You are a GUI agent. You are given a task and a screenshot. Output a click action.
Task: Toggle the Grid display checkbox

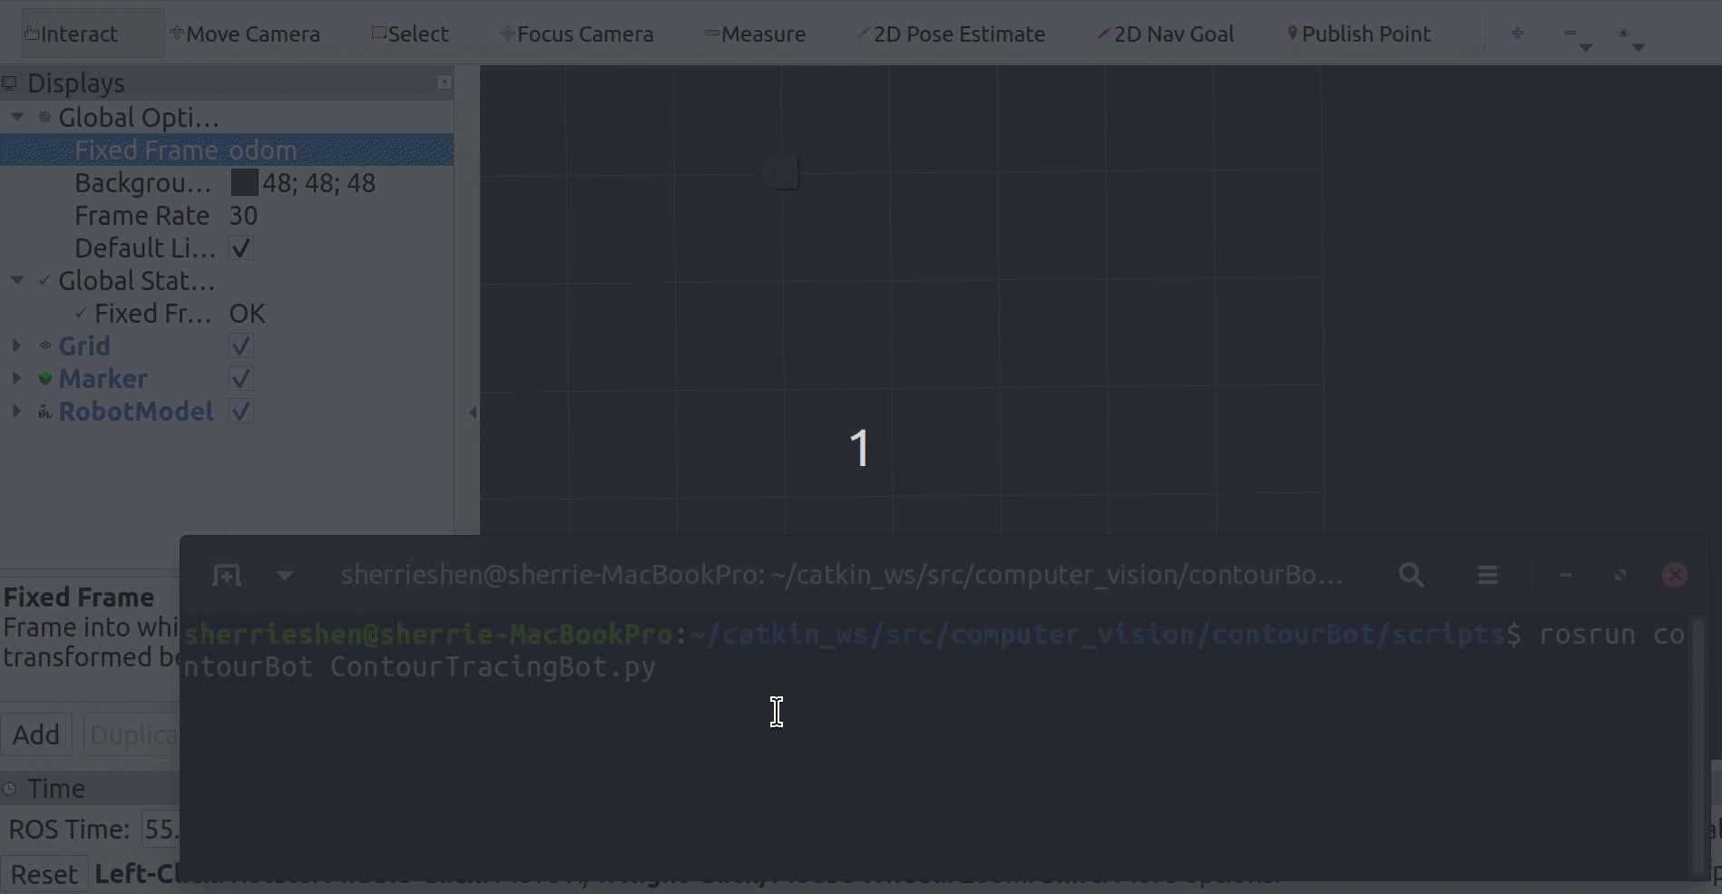240,346
